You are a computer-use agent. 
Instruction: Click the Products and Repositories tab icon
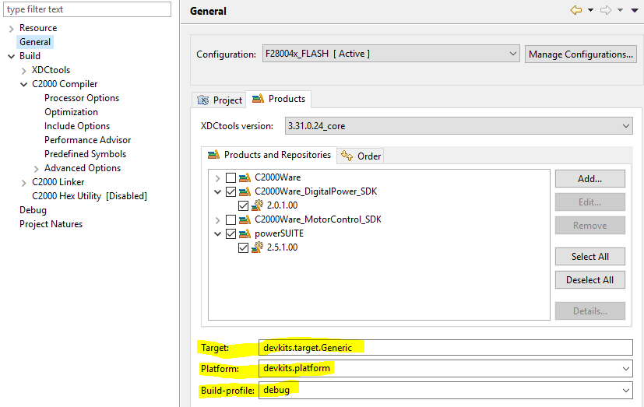pyautogui.click(x=213, y=155)
